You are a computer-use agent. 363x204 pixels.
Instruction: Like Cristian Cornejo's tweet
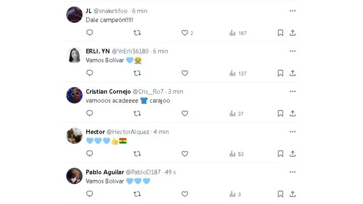(x=185, y=113)
